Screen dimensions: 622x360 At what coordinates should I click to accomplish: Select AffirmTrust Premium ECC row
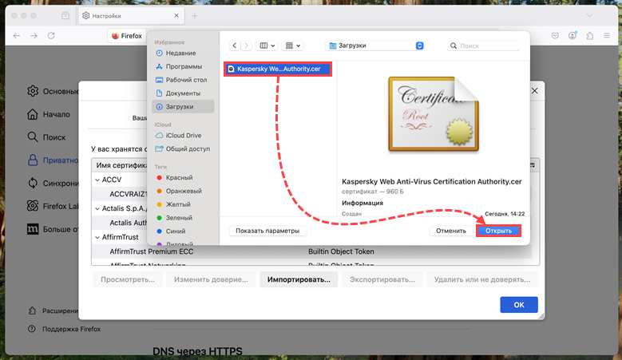point(311,251)
